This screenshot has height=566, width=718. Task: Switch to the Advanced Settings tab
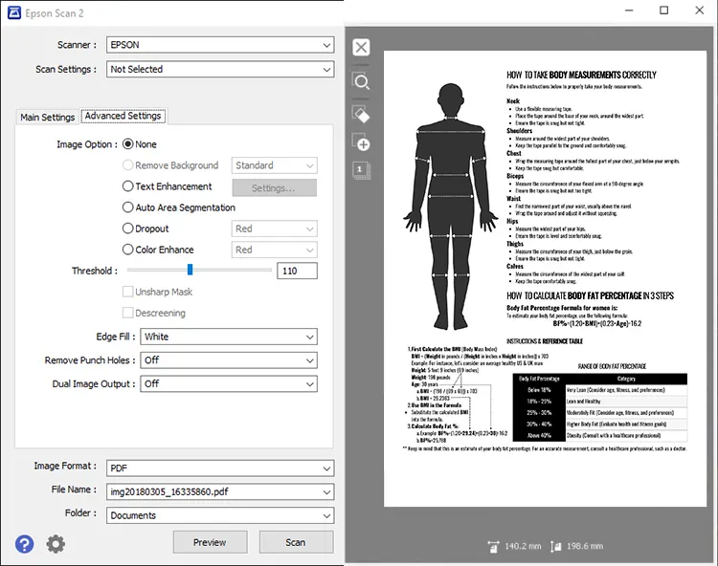coord(123,116)
